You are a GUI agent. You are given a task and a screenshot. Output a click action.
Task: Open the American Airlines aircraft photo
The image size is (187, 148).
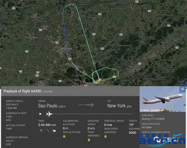click(x=163, y=99)
